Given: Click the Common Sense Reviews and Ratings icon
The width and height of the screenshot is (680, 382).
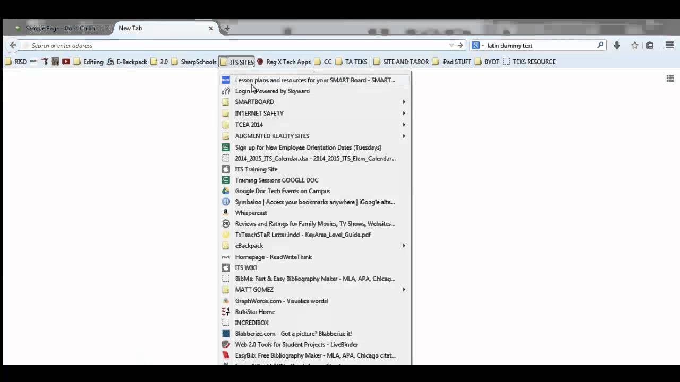Looking at the screenshot, I should [x=226, y=224].
